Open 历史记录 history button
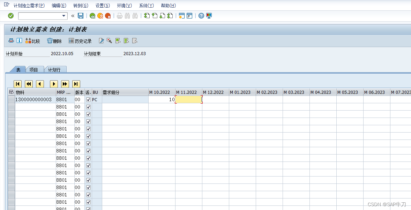This screenshot has width=411, height=210. click(80, 41)
